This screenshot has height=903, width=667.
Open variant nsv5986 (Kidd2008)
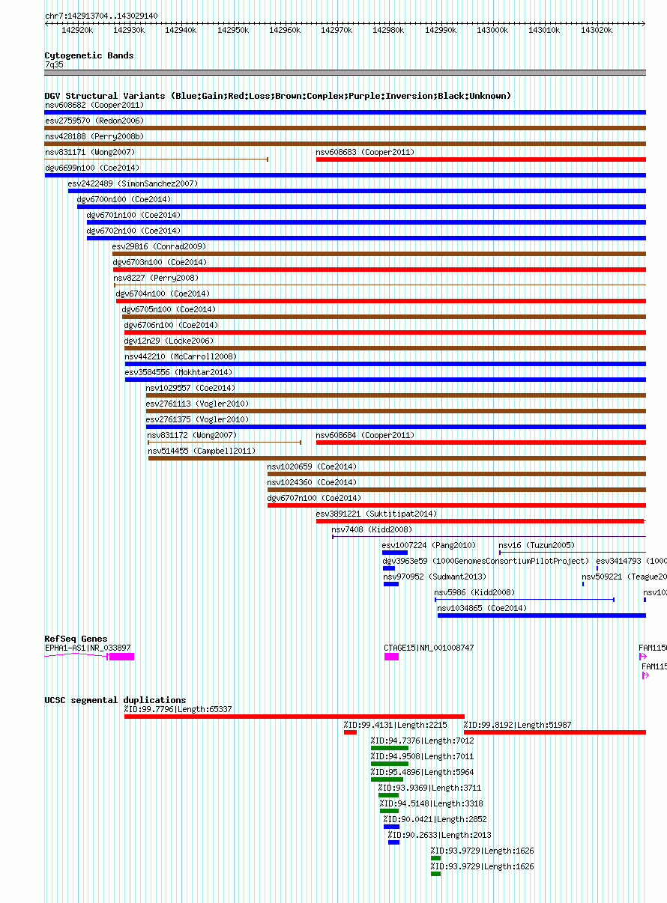[x=474, y=592]
